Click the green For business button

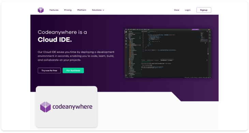pos(73,70)
